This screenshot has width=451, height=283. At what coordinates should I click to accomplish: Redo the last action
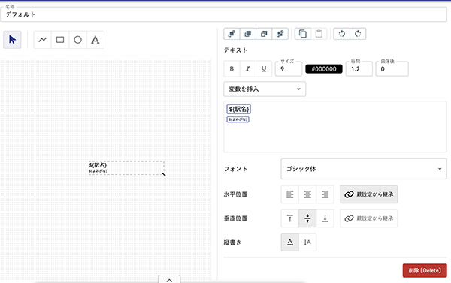point(358,34)
